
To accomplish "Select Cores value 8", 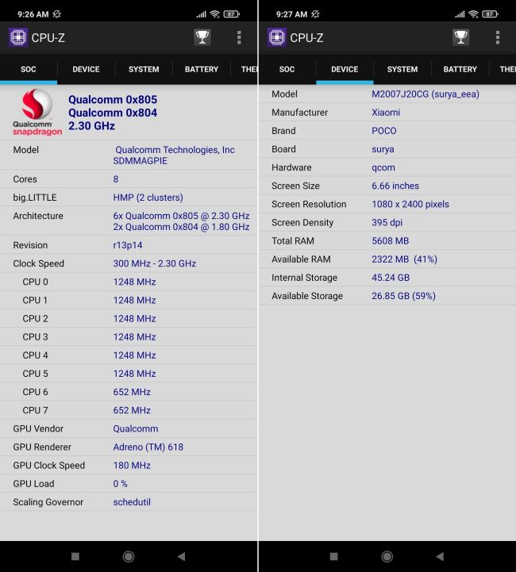I will click(116, 179).
